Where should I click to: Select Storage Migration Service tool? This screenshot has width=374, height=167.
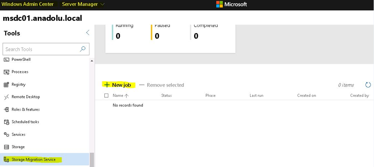(x=45, y=159)
